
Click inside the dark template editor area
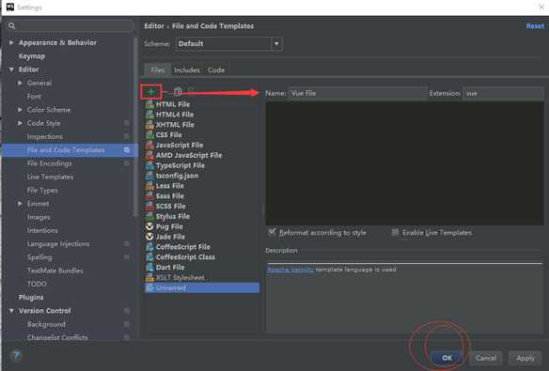pos(405,163)
